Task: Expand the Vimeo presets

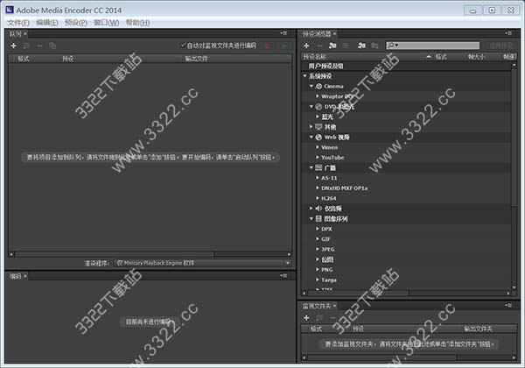Action: [318, 147]
